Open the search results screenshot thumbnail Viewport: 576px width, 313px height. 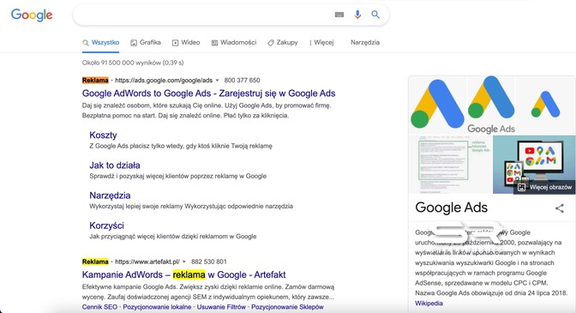(x=450, y=164)
